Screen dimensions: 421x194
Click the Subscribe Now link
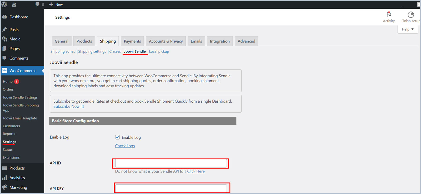pos(69,106)
